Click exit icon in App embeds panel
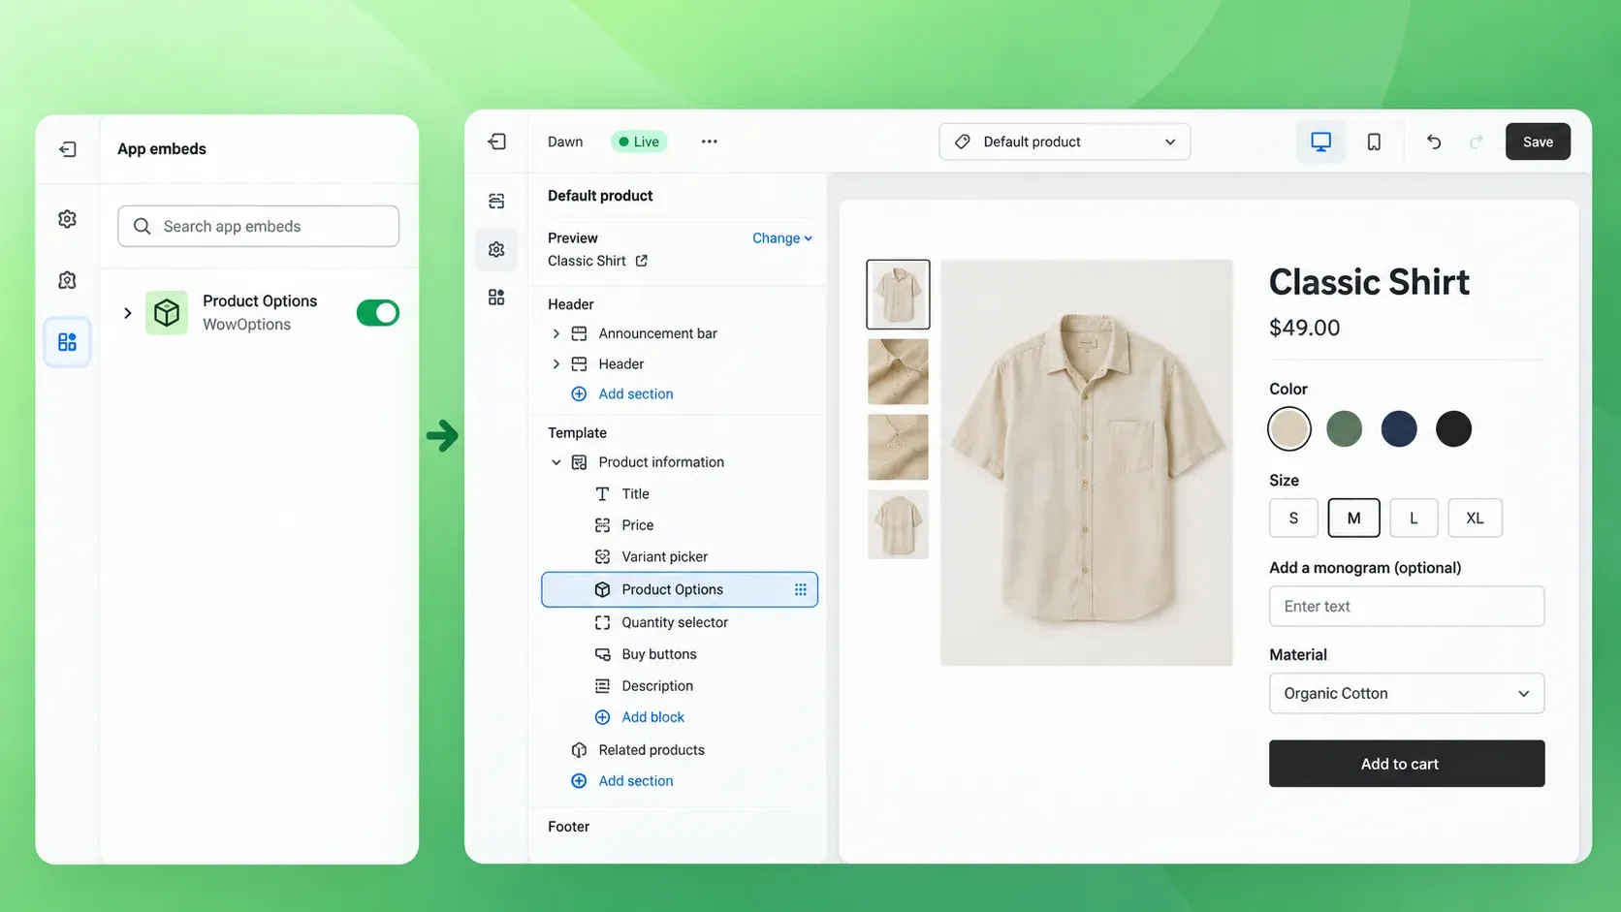1621x912 pixels. click(67, 149)
